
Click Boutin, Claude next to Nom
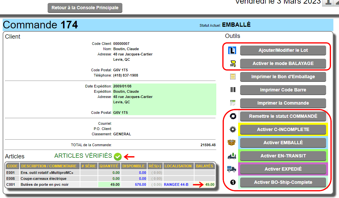(126, 49)
